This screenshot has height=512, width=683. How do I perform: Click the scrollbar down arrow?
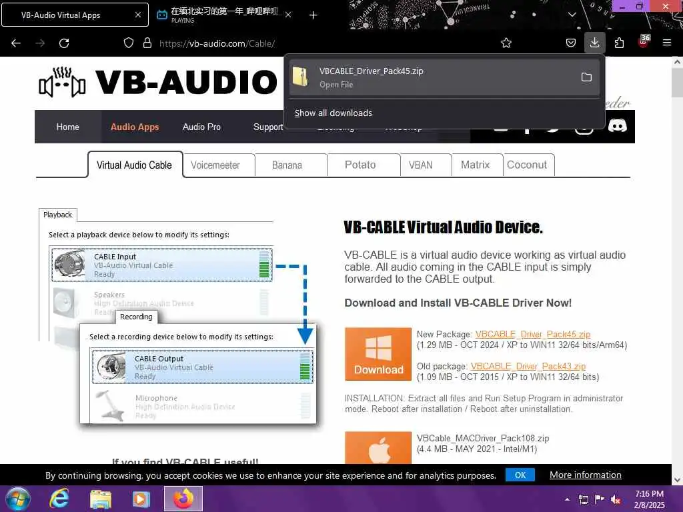[678, 480]
